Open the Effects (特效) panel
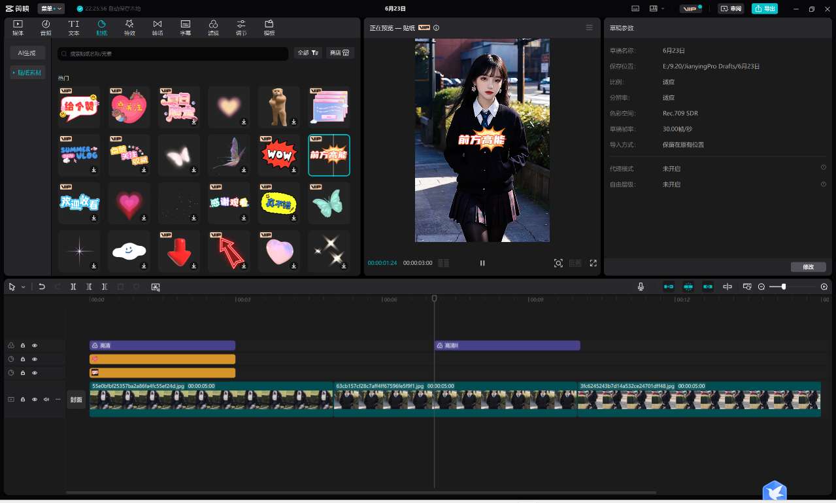Screen dimensions: 836x503 (x=129, y=27)
